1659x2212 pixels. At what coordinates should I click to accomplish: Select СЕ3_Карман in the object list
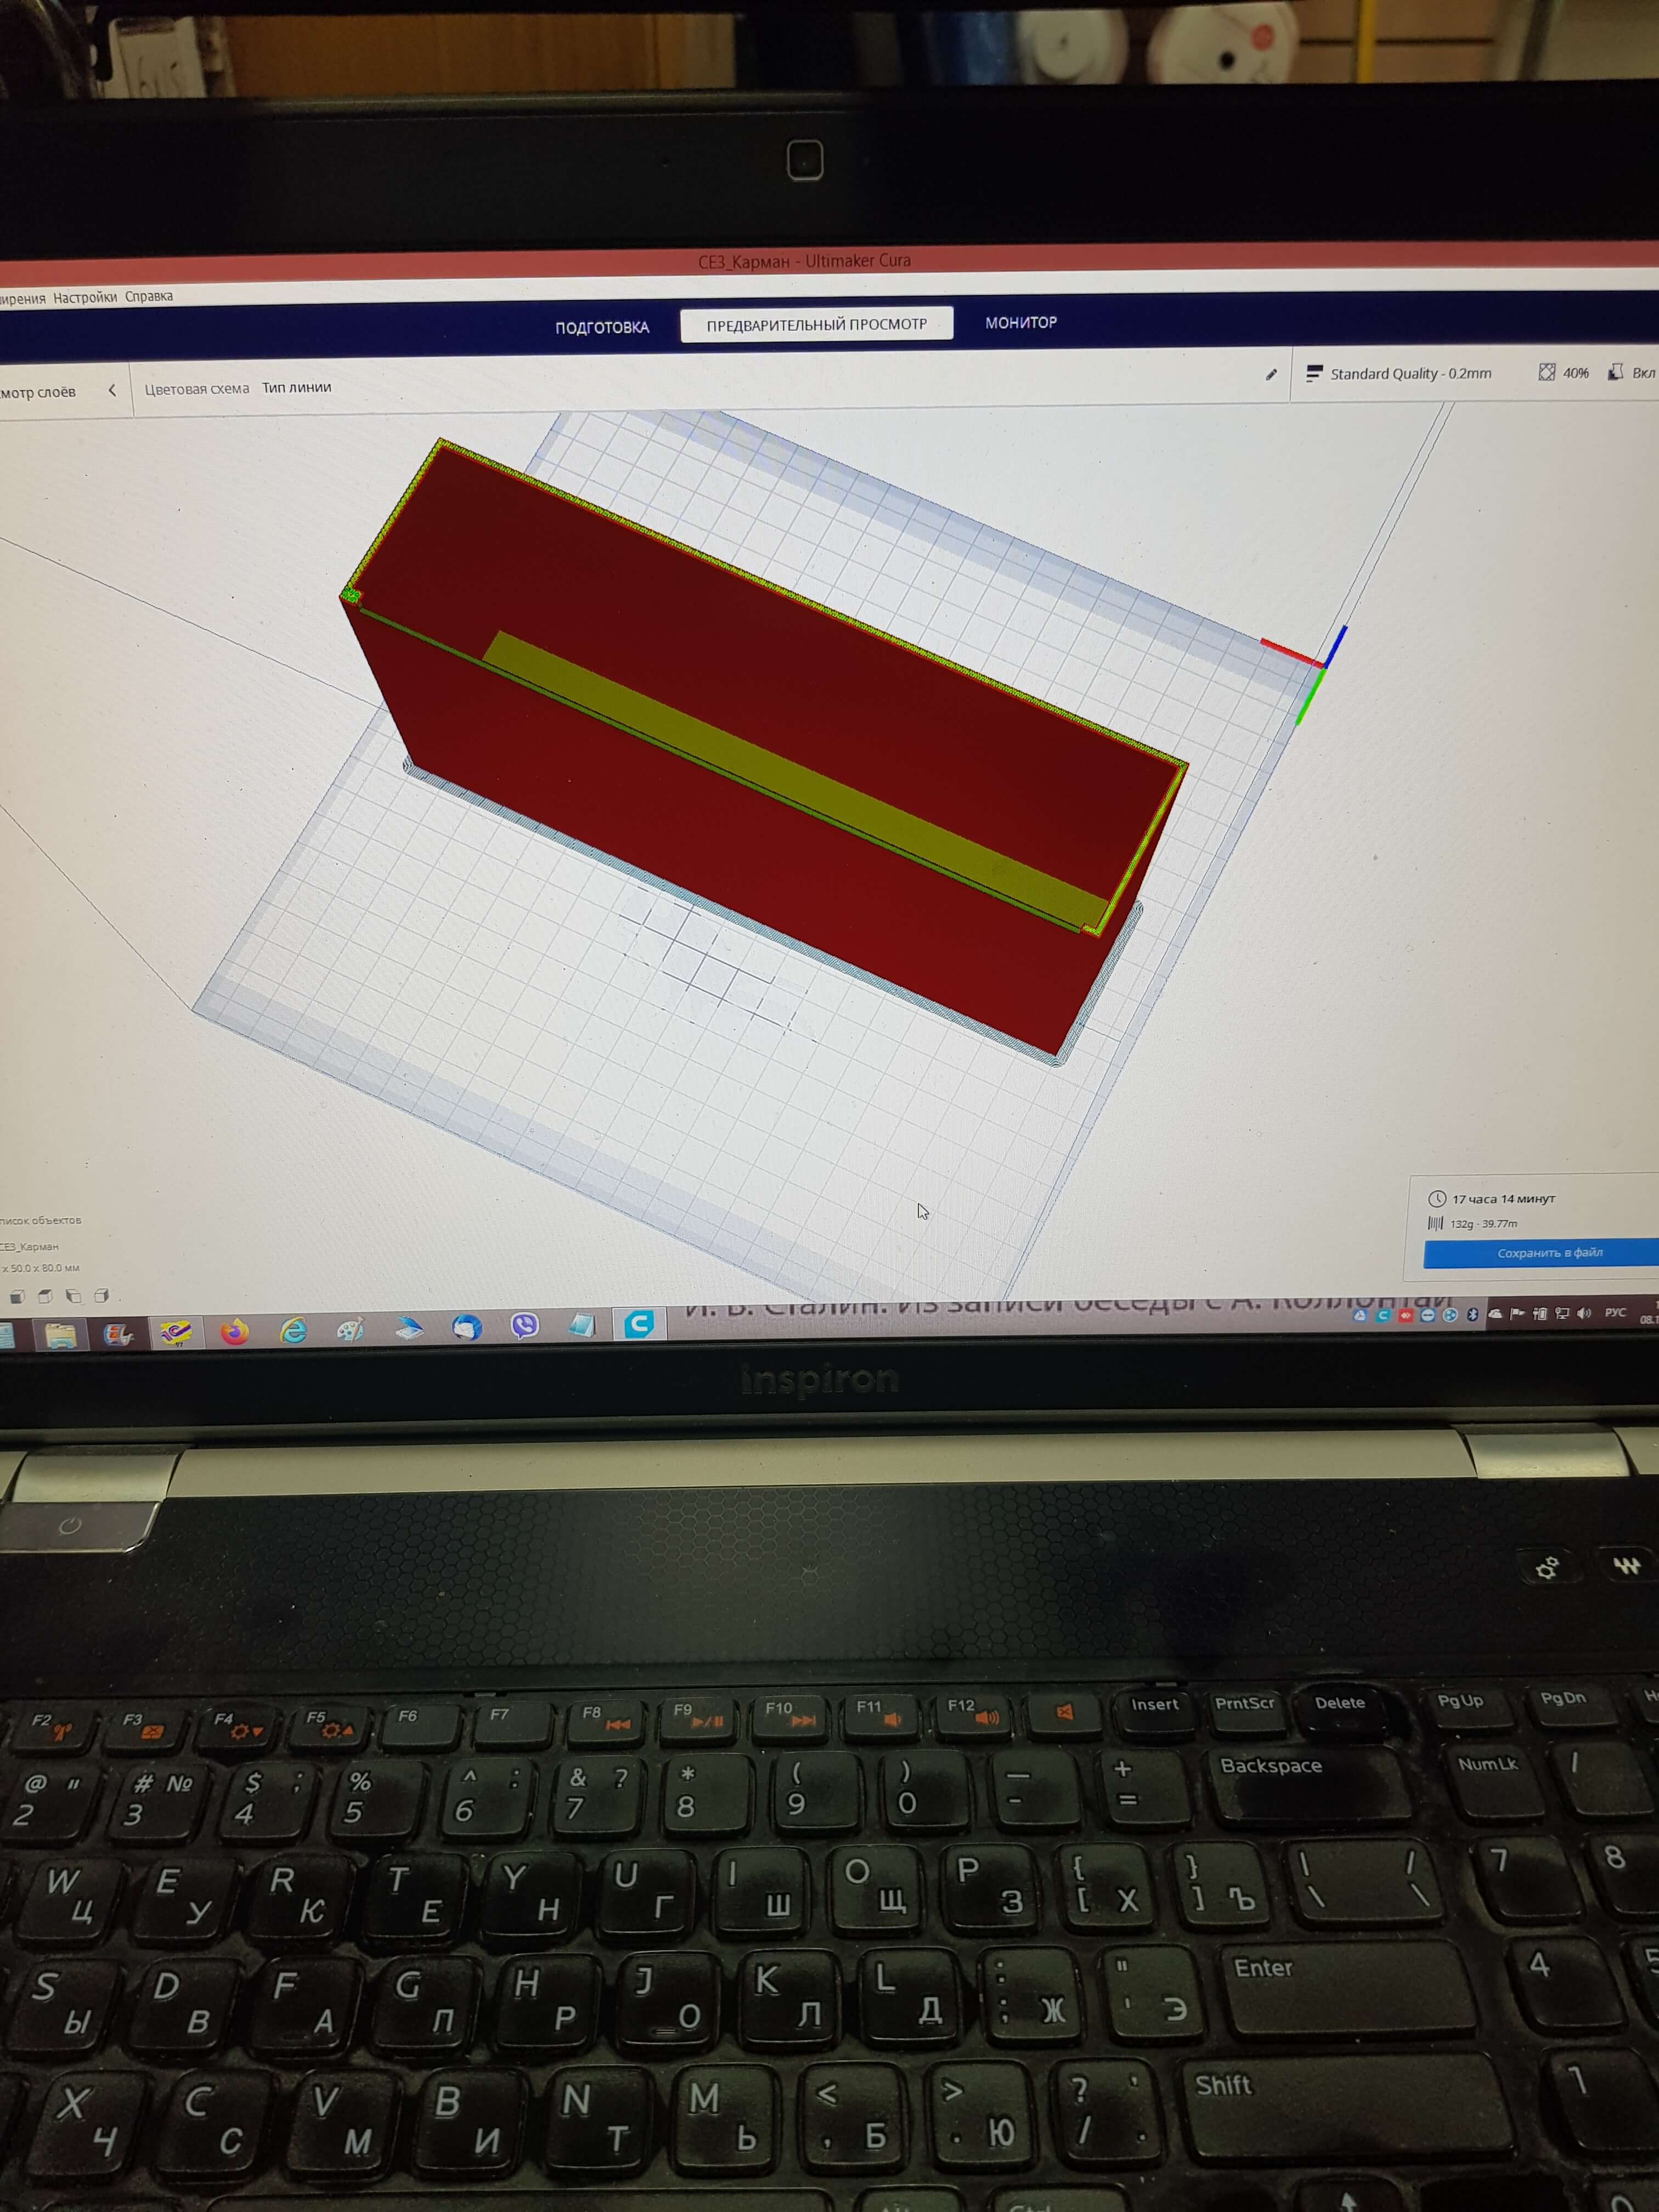pyautogui.click(x=30, y=1247)
